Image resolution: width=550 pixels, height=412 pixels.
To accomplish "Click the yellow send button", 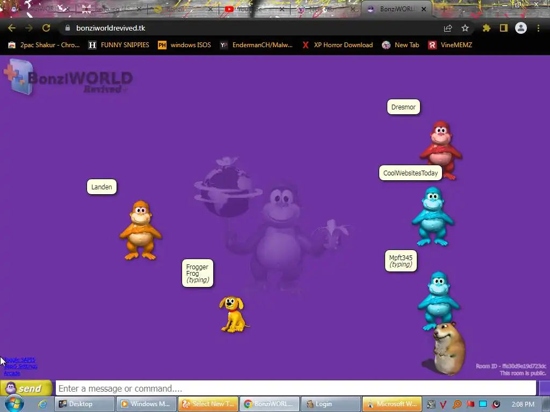I will (x=26, y=388).
